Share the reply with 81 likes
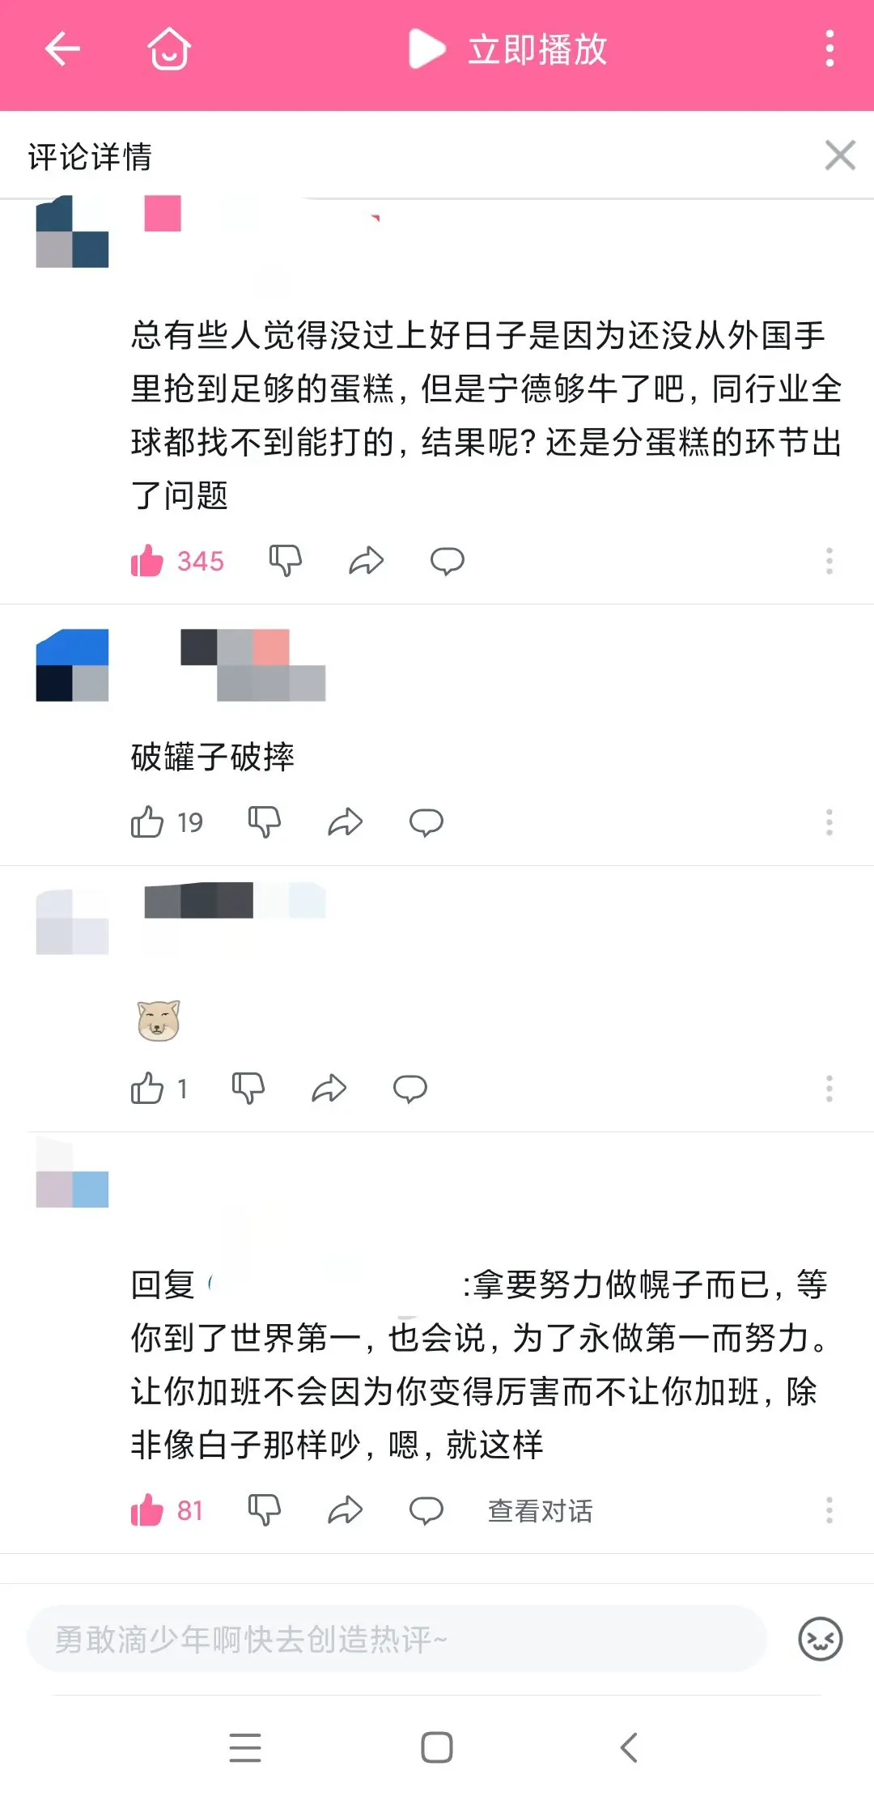This screenshot has width=874, height=1800. tap(346, 1510)
